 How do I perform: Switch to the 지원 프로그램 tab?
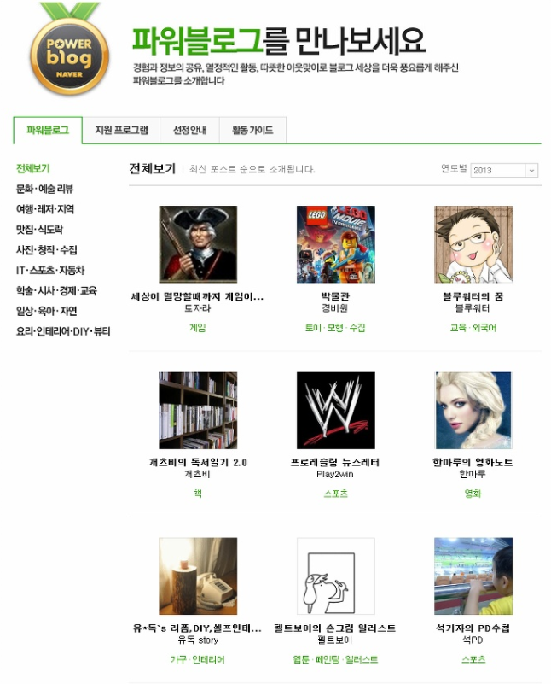[121, 130]
